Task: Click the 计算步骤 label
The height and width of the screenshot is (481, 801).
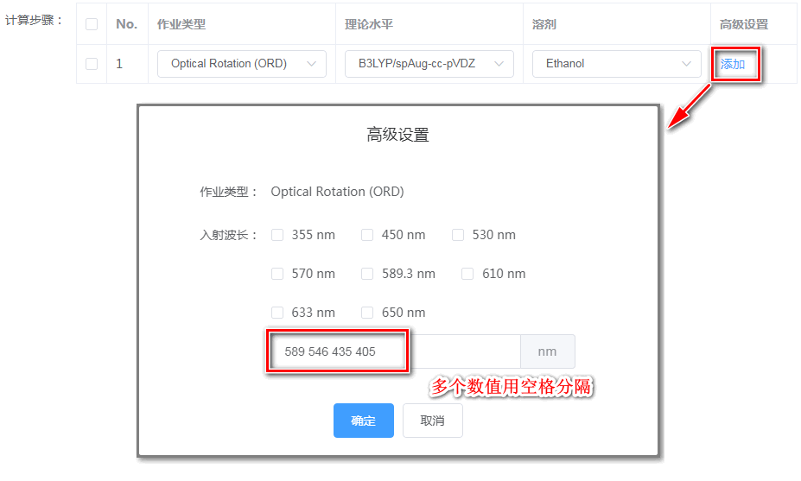Action: [x=35, y=20]
